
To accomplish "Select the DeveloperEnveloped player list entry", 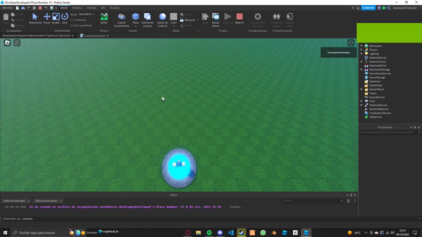I will (x=339, y=52).
